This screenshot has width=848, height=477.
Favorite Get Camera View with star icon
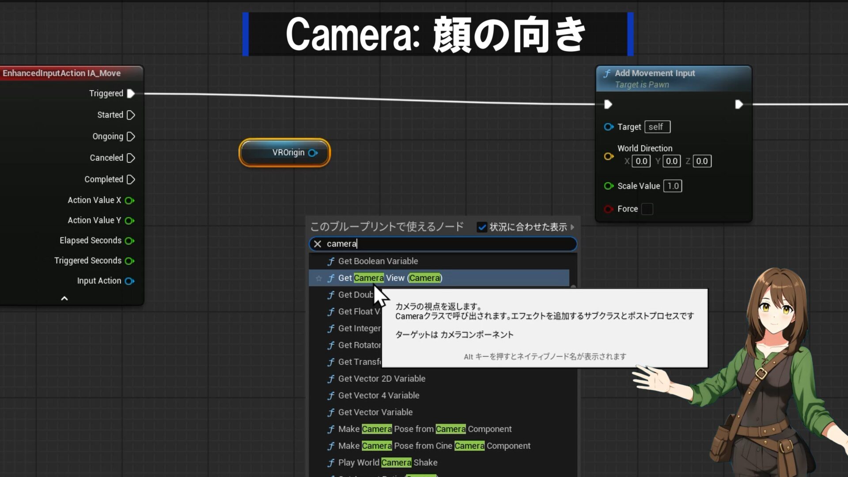pyautogui.click(x=319, y=278)
